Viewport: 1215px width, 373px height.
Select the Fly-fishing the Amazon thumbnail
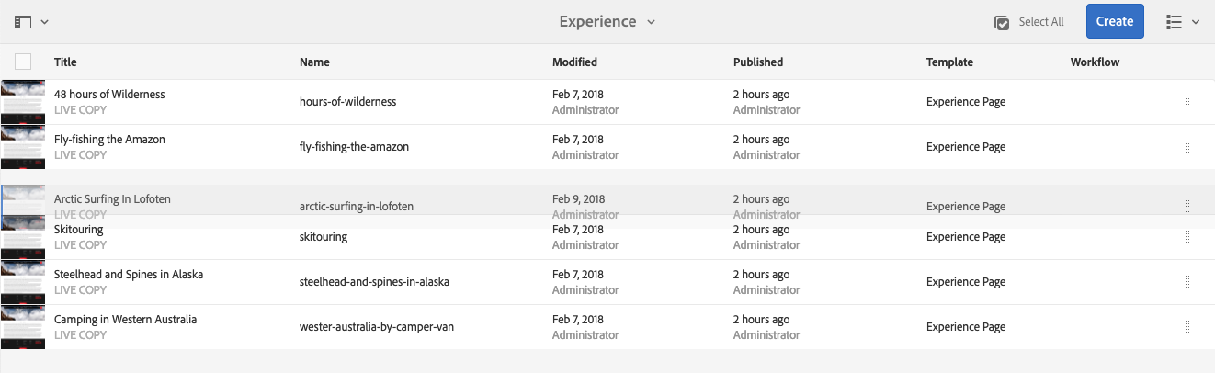pos(23,147)
